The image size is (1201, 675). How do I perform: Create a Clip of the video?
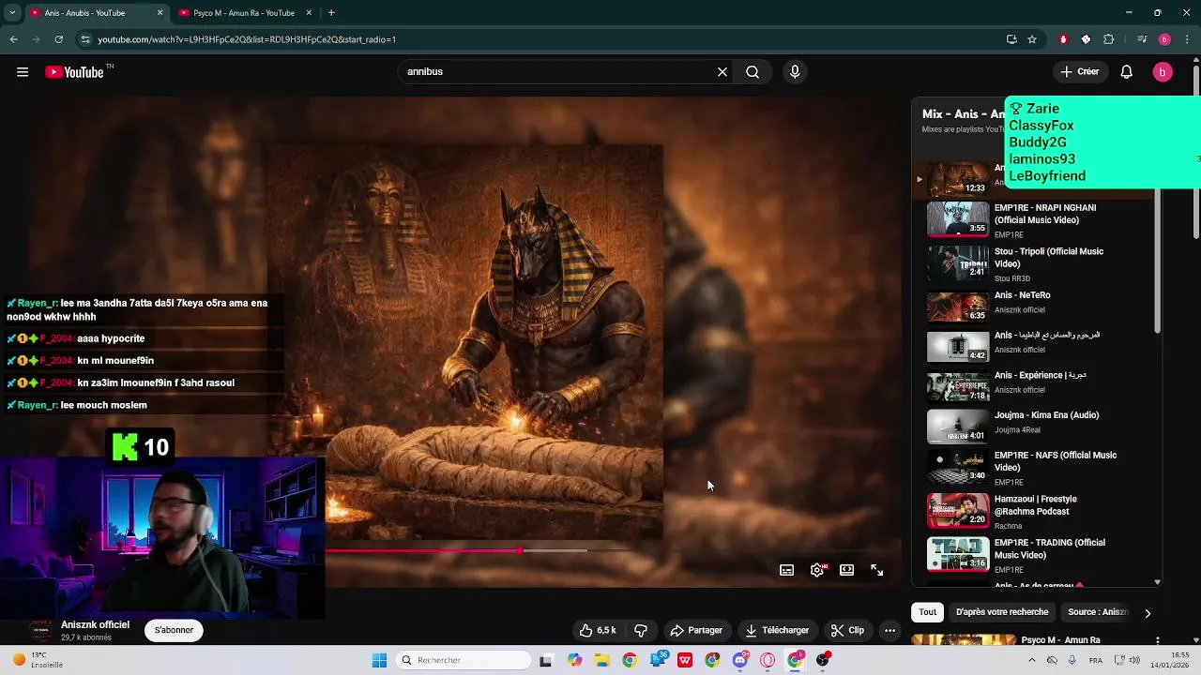847,630
